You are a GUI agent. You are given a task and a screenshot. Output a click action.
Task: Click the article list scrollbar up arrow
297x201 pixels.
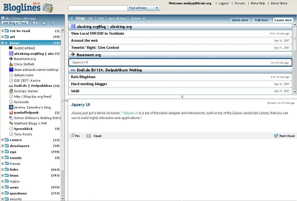pos(295,24)
